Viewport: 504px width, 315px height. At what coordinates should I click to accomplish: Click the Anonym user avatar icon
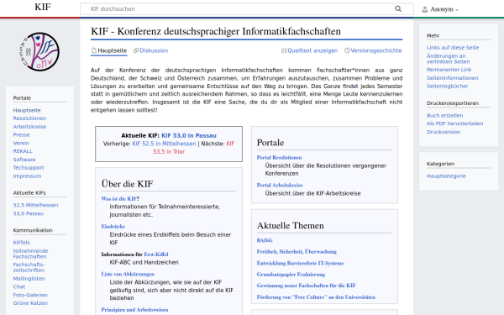[x=424, y=9]
